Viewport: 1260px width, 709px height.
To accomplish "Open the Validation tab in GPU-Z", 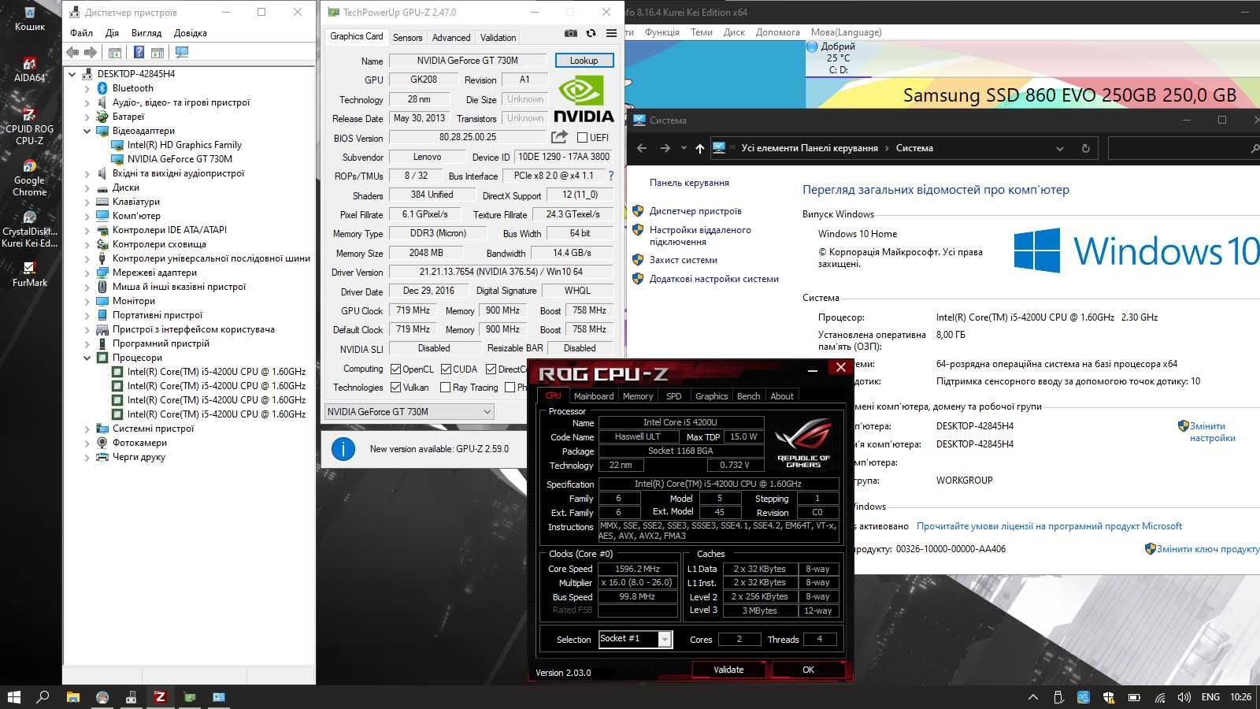I will click(x=498, y=37).
